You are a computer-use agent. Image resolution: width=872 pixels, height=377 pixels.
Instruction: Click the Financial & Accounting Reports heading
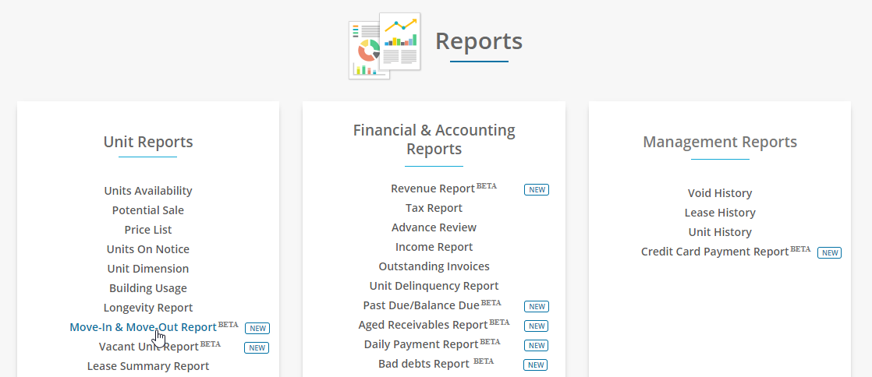(x=434, y=139)
